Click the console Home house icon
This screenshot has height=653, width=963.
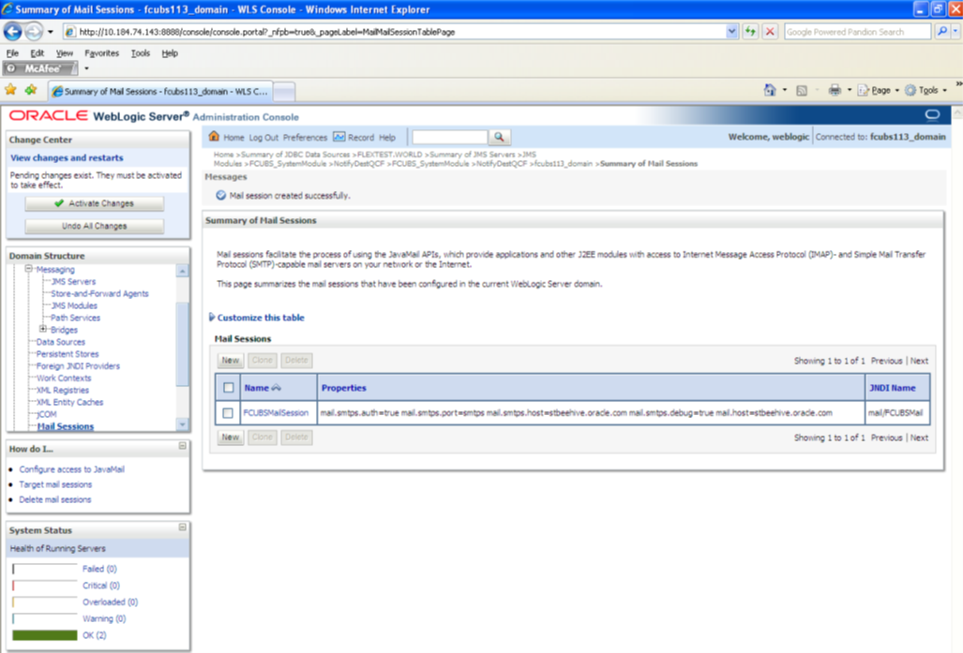point(214,136)
